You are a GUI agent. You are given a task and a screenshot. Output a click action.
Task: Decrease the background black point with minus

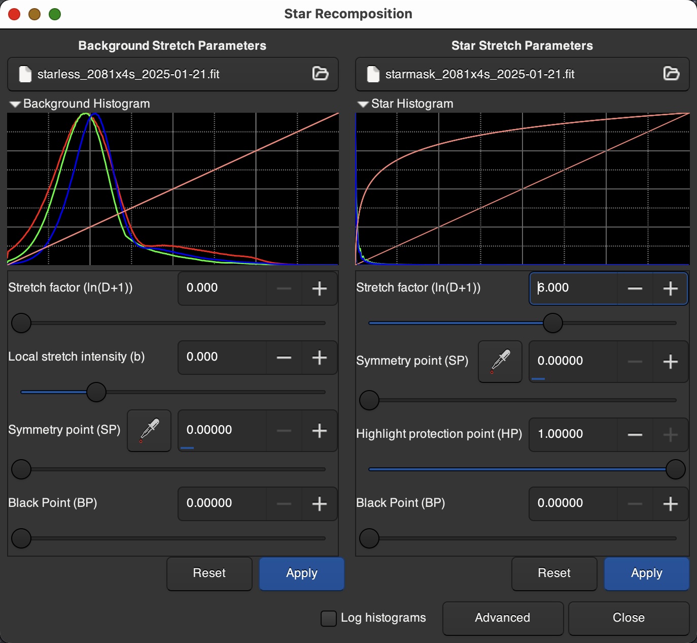(284, 504)
